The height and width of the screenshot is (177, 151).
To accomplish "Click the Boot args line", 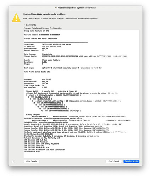I will pyautogui.click(x=63, y=68).
